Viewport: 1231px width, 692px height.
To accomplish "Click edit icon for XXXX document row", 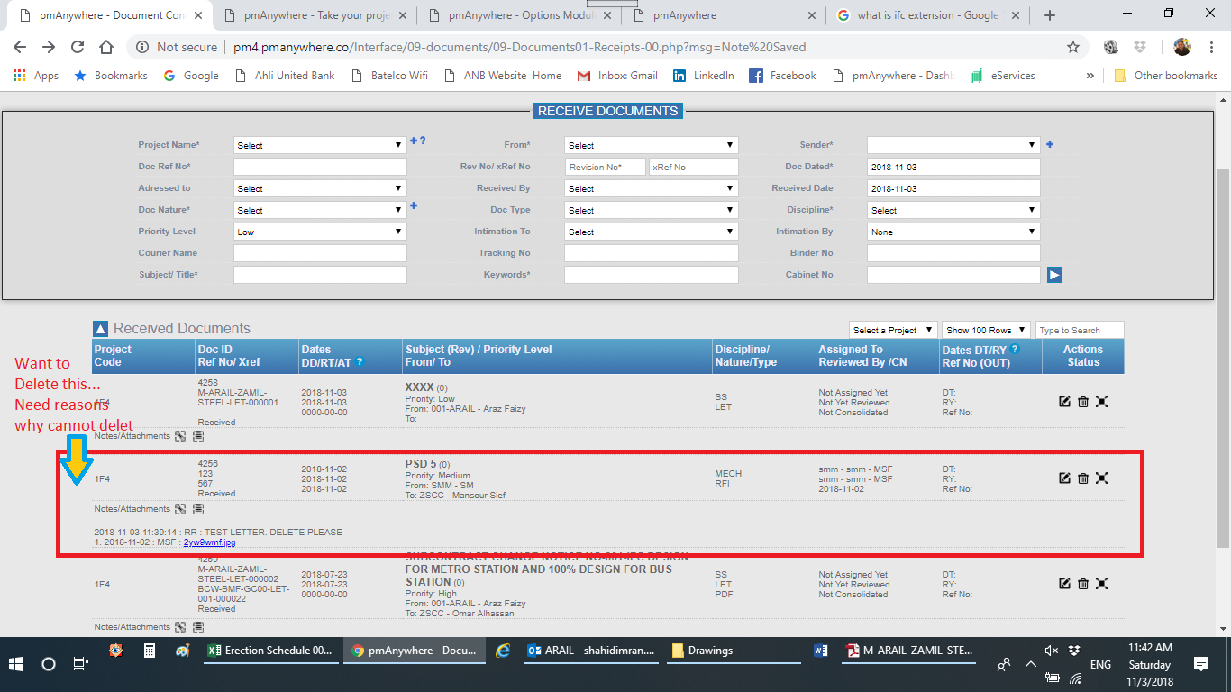I will (1064, 402).
